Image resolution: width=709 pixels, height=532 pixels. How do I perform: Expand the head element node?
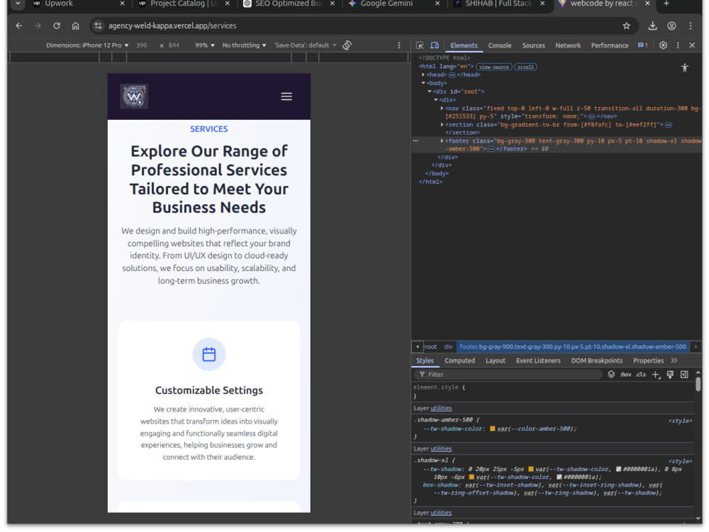(423, 75)
